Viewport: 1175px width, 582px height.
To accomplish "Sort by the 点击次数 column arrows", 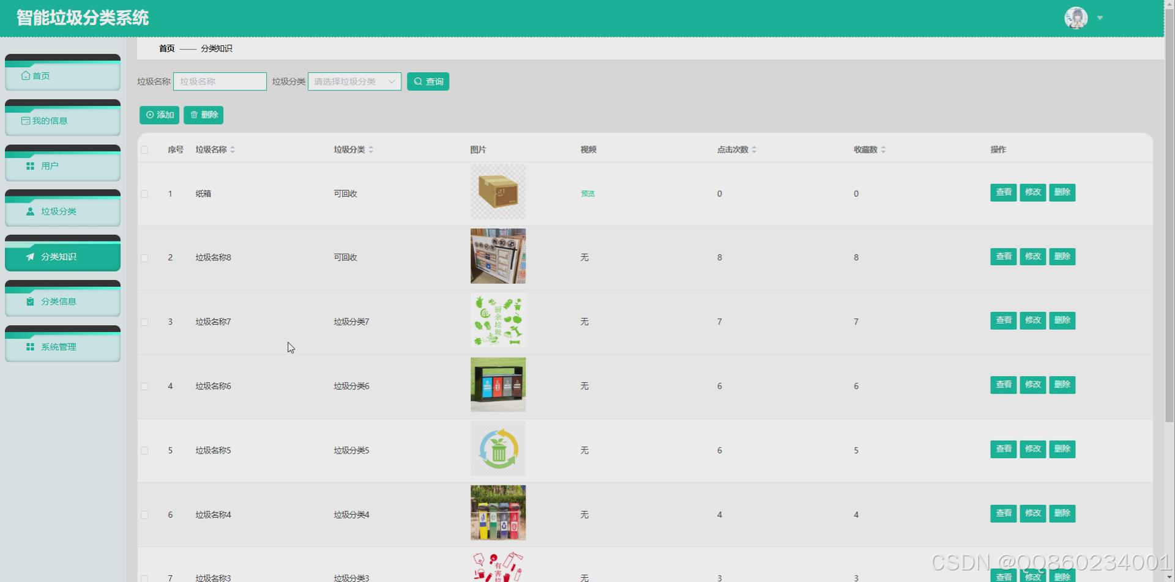I will 754,150.
